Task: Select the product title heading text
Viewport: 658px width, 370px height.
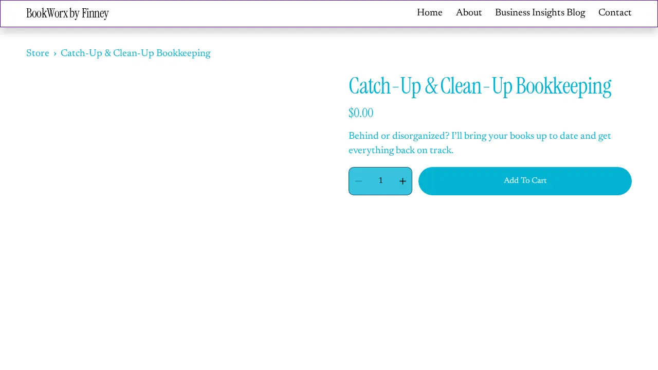Action: [x=480, y=86]
